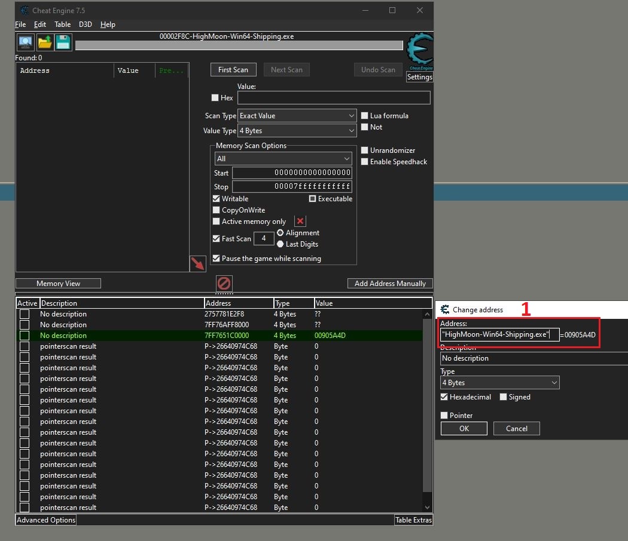Click red arrow to add selected addresses
The height and width of the screenshot is (541, 628).
click(197, 263)
